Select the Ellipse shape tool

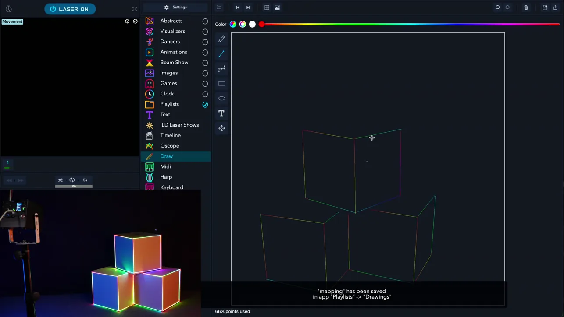pos(221,99)
